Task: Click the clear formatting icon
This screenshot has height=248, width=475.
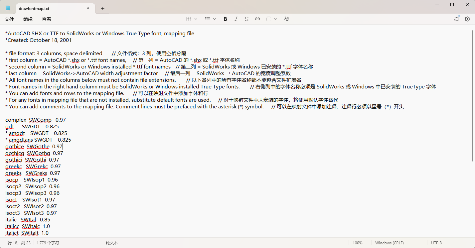Action: click(x=286, y=19)
